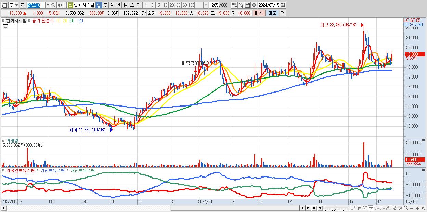Click the magnifier stock search icon

[53, 5]
